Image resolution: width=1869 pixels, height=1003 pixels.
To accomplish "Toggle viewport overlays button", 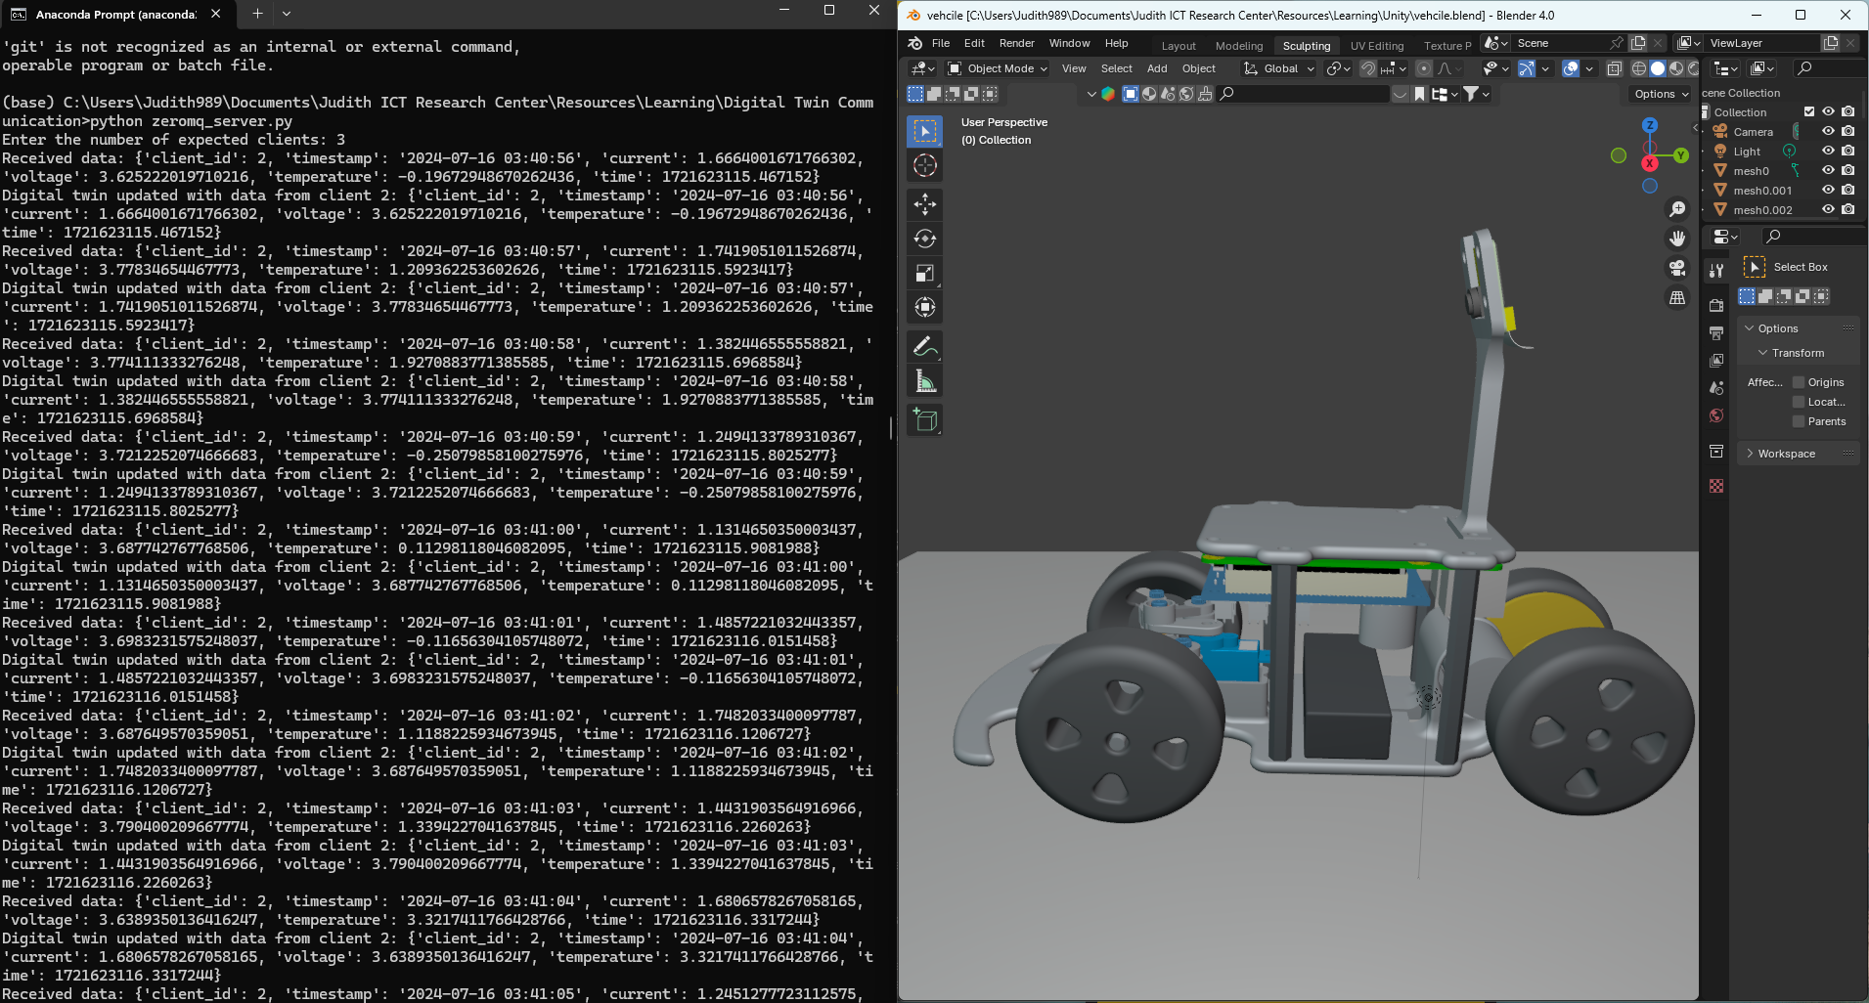I will click(1571, 68).
